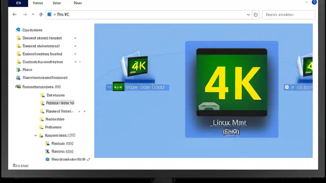Click the up-directory arrow icon
326x183 pixels.
pos(41,14)
